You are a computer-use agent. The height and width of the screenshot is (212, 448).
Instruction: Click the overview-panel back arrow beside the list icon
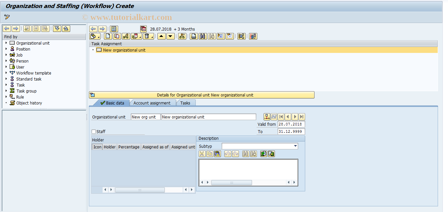point(94,29)
